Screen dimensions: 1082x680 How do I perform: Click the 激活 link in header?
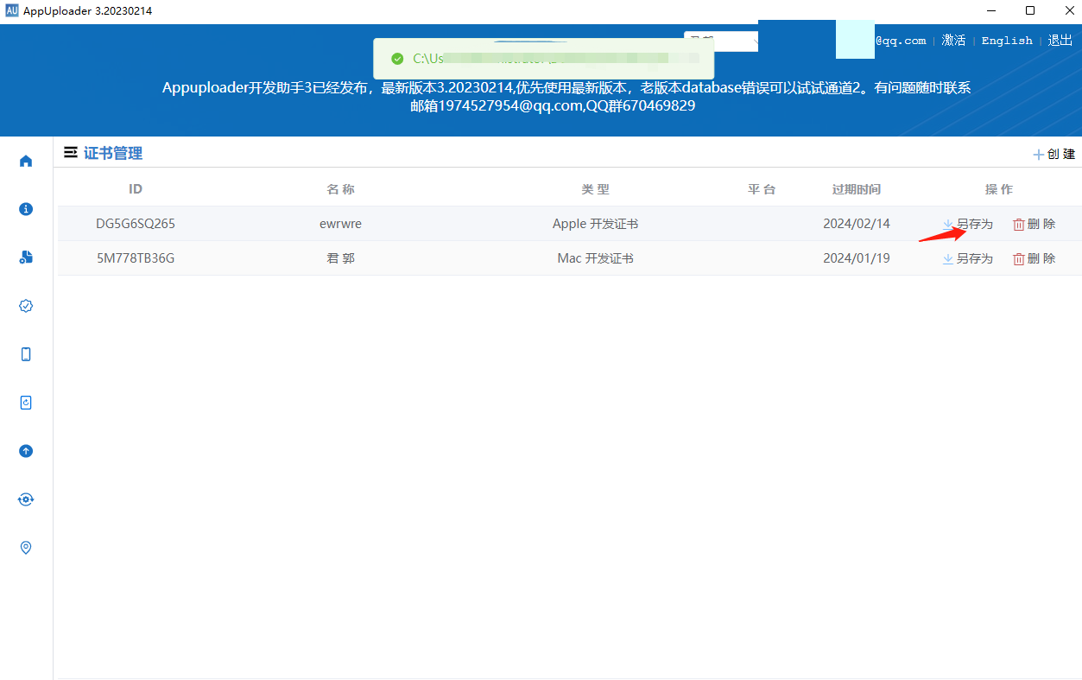click(953, 41)
